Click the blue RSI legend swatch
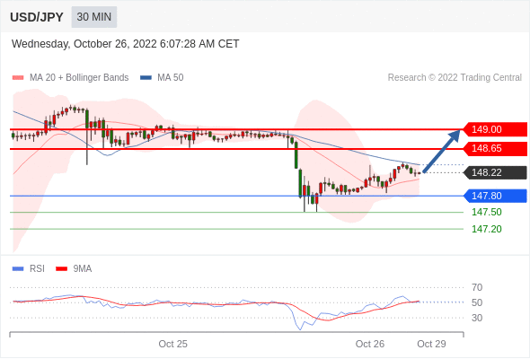 (x=18, y=269)
